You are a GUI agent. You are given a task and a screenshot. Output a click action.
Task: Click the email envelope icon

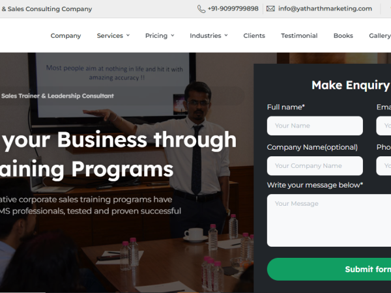[x=270, y=8]
